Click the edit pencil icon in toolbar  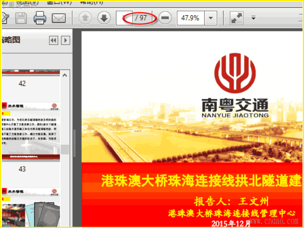coord(5,18)
